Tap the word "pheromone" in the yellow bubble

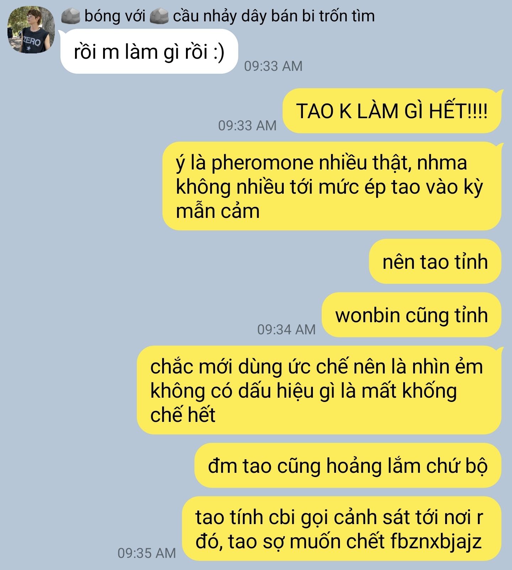click(x=263, y=163)
